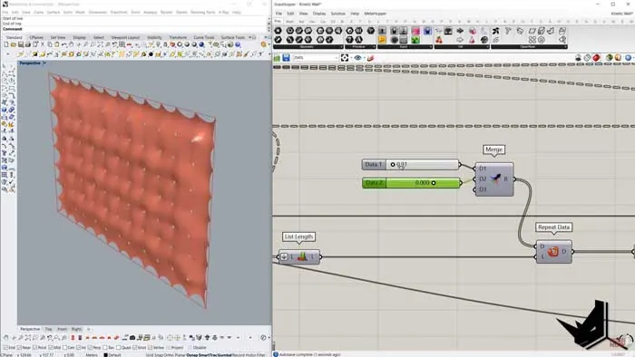Click the camera icon in the bottom Rhino toolbar
Screen dimensions: 635x357
pyautogui.click(x=132, y=337)
